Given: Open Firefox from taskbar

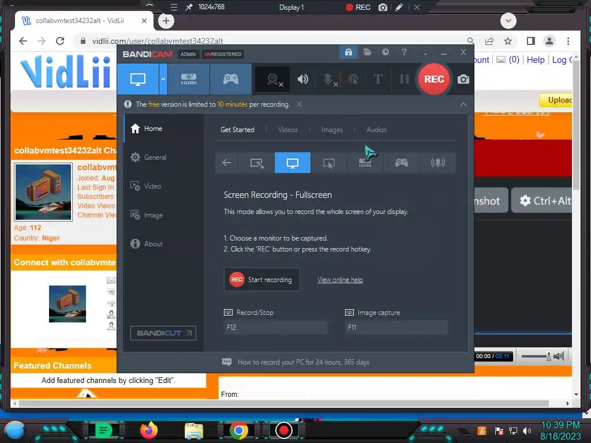Looking at the screenshot, I should click(x=149, y=430).
